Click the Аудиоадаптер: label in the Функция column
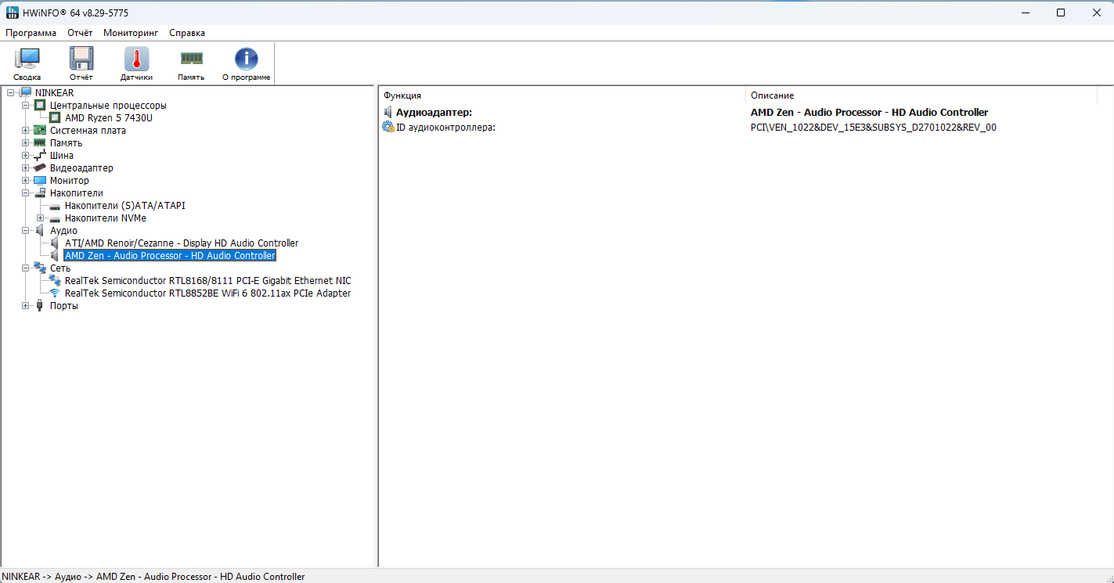Viewport: 1114px width, 583px height. coord(434,113)
